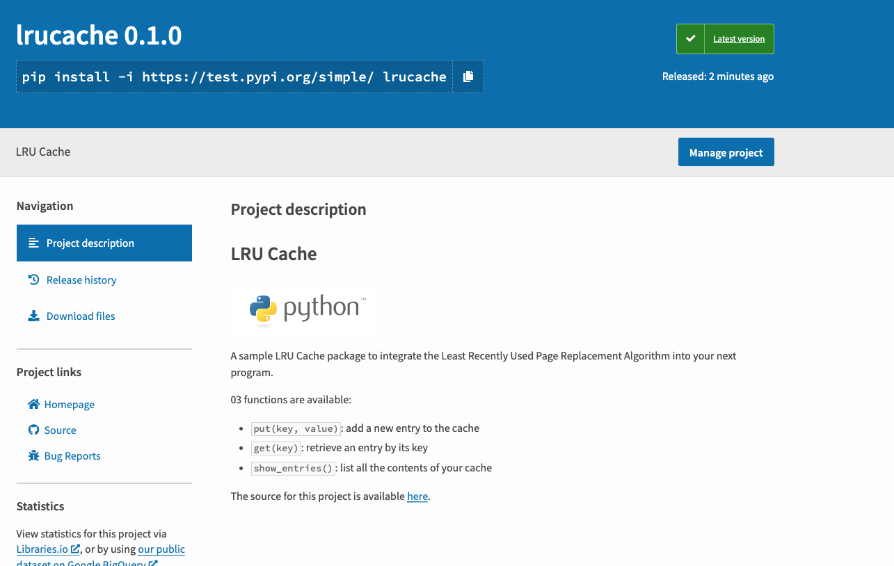Click the copy-to-clipboard icon beside the pip command

468,76
